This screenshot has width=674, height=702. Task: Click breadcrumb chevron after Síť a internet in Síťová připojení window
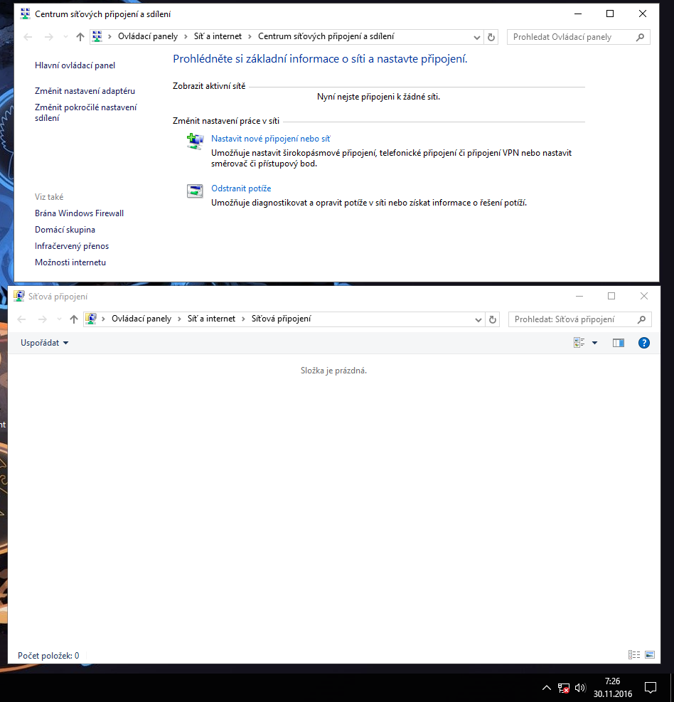[243, 319]
